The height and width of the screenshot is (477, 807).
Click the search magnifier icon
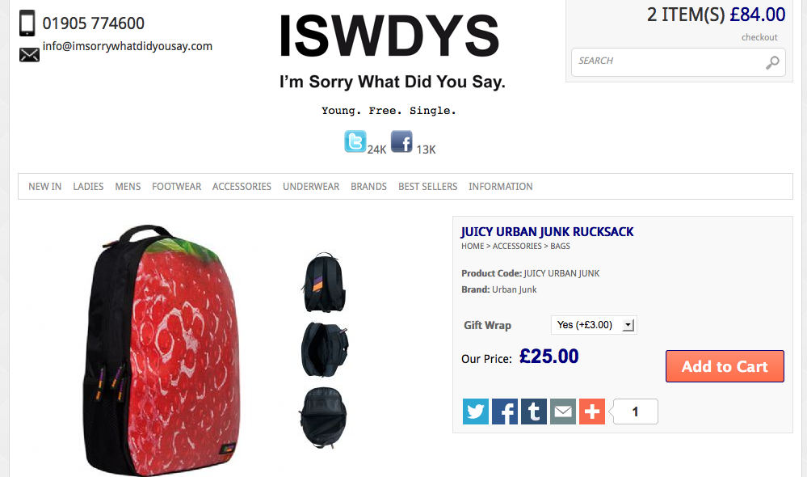pyautogui.click(x=772, y=62)
